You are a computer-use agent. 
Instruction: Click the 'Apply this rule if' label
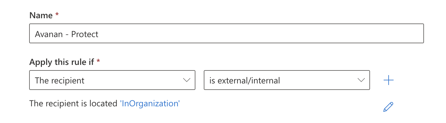(61, 62)
